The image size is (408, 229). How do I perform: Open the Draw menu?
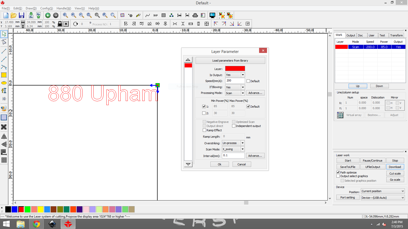31,8
